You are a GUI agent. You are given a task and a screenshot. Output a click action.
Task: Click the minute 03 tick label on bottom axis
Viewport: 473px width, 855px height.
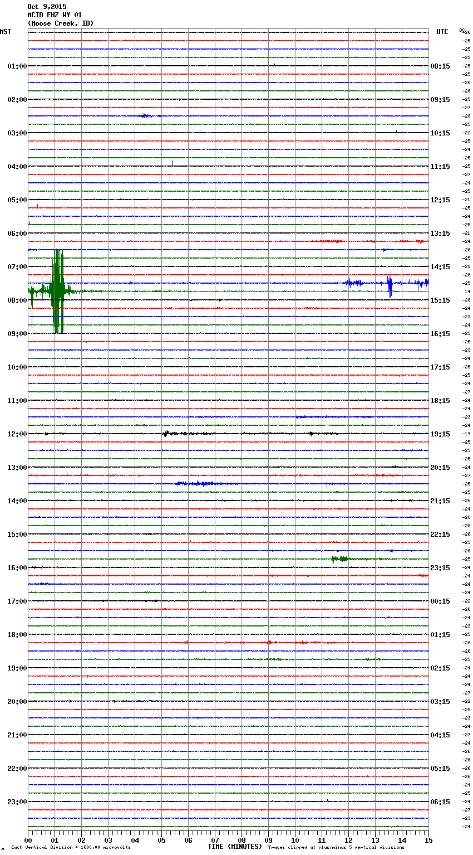109,840
